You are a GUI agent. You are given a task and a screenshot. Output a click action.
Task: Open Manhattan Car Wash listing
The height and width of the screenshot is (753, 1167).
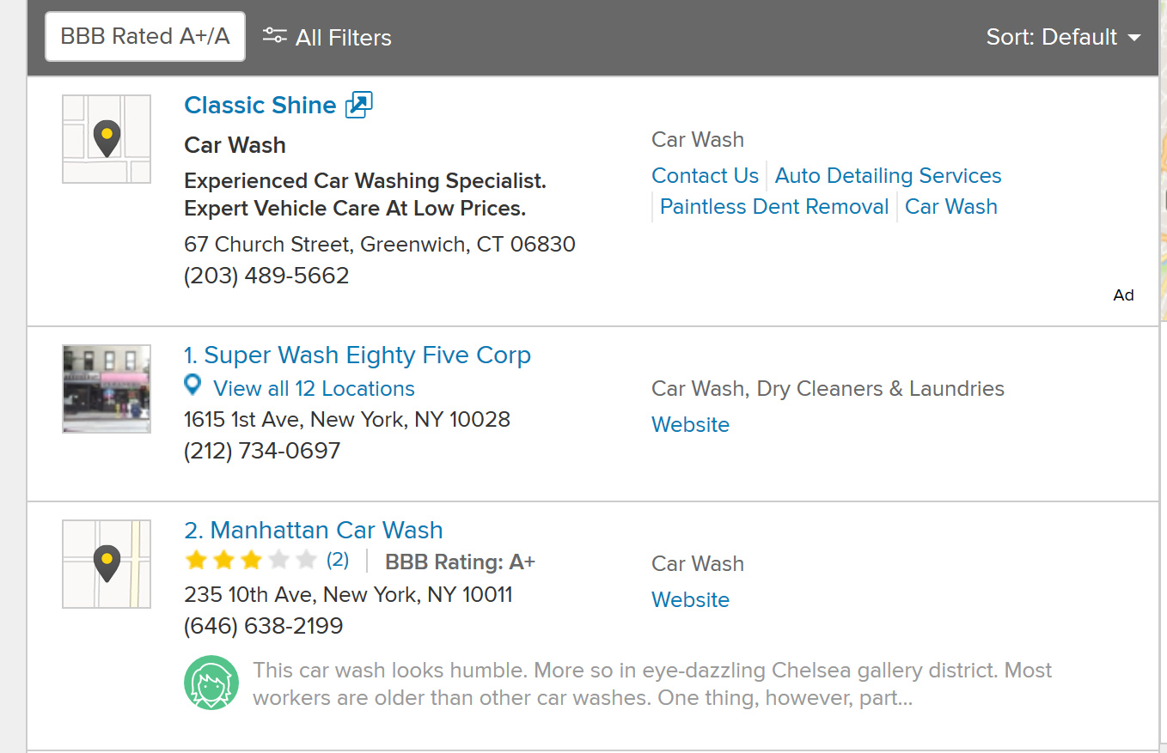tap(314, 531)
